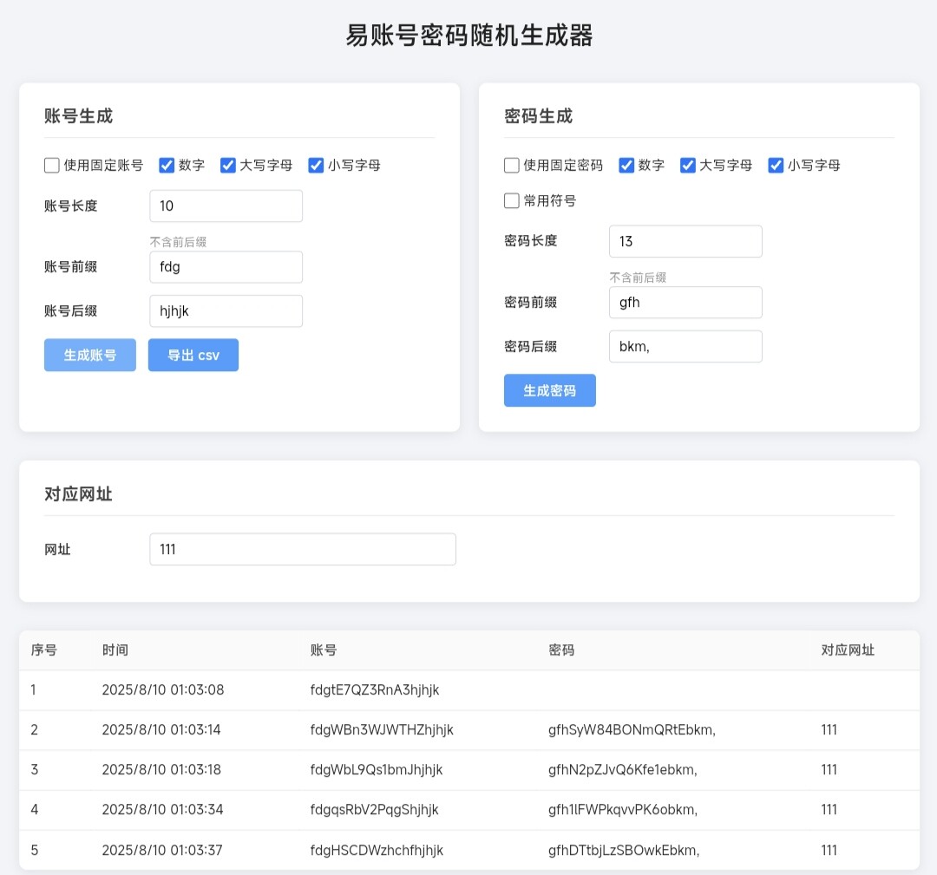Click the 密码后缀 field containing bkm,

pos(685,346)
